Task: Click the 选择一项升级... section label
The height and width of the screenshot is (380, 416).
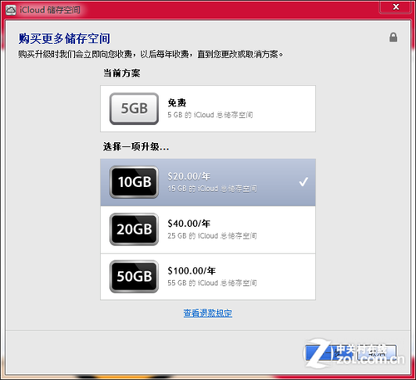Action: click(136, 146)
